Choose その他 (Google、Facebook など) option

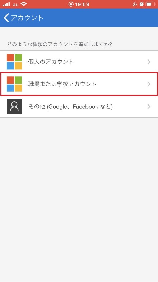point(79,107)
